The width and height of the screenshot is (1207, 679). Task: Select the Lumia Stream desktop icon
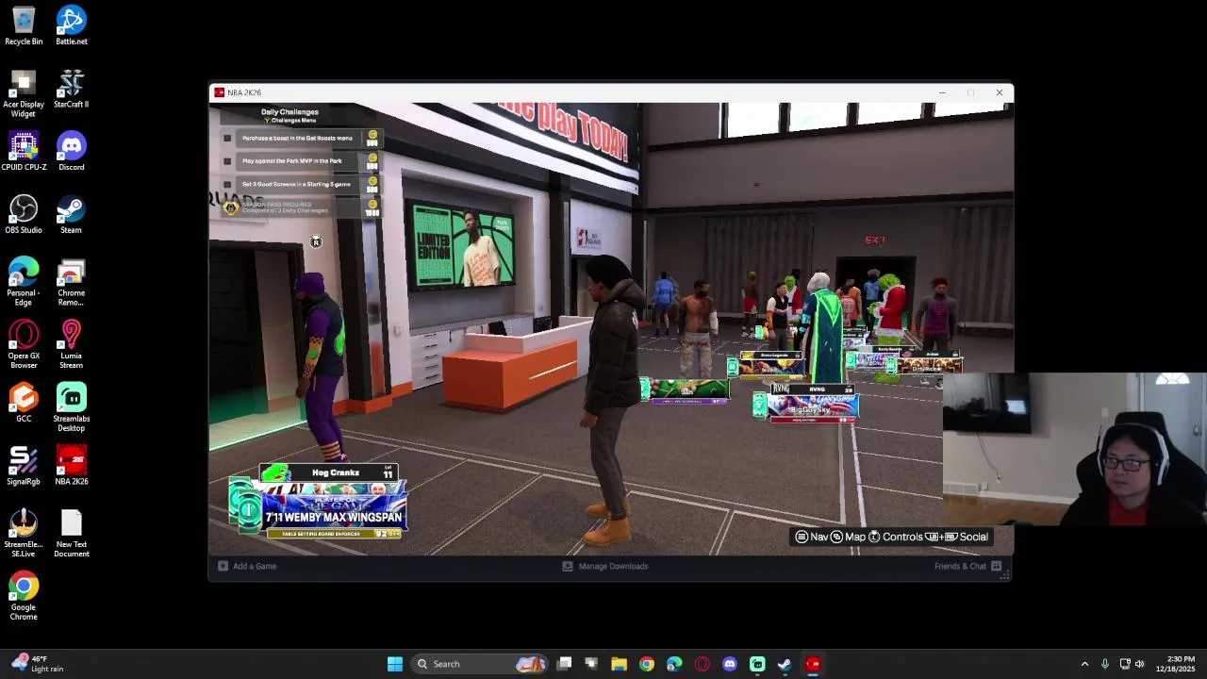point(72,345)
